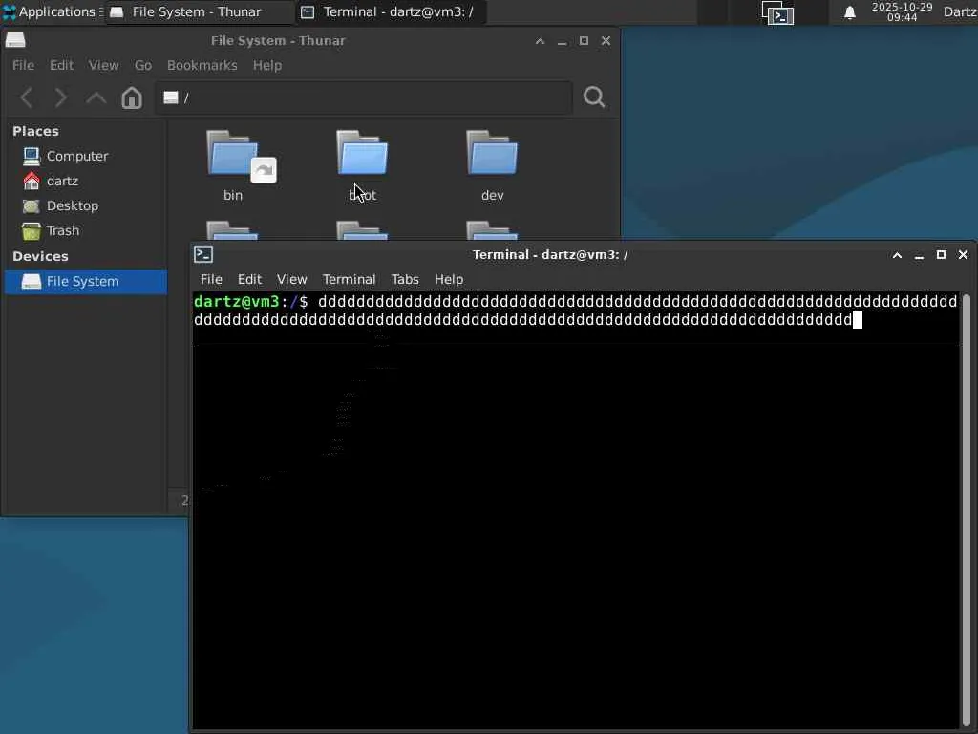Image resolution: width=978 pixels, height=734 pixels.
Task: Close the Thunar window
Action: coord(606,40)
